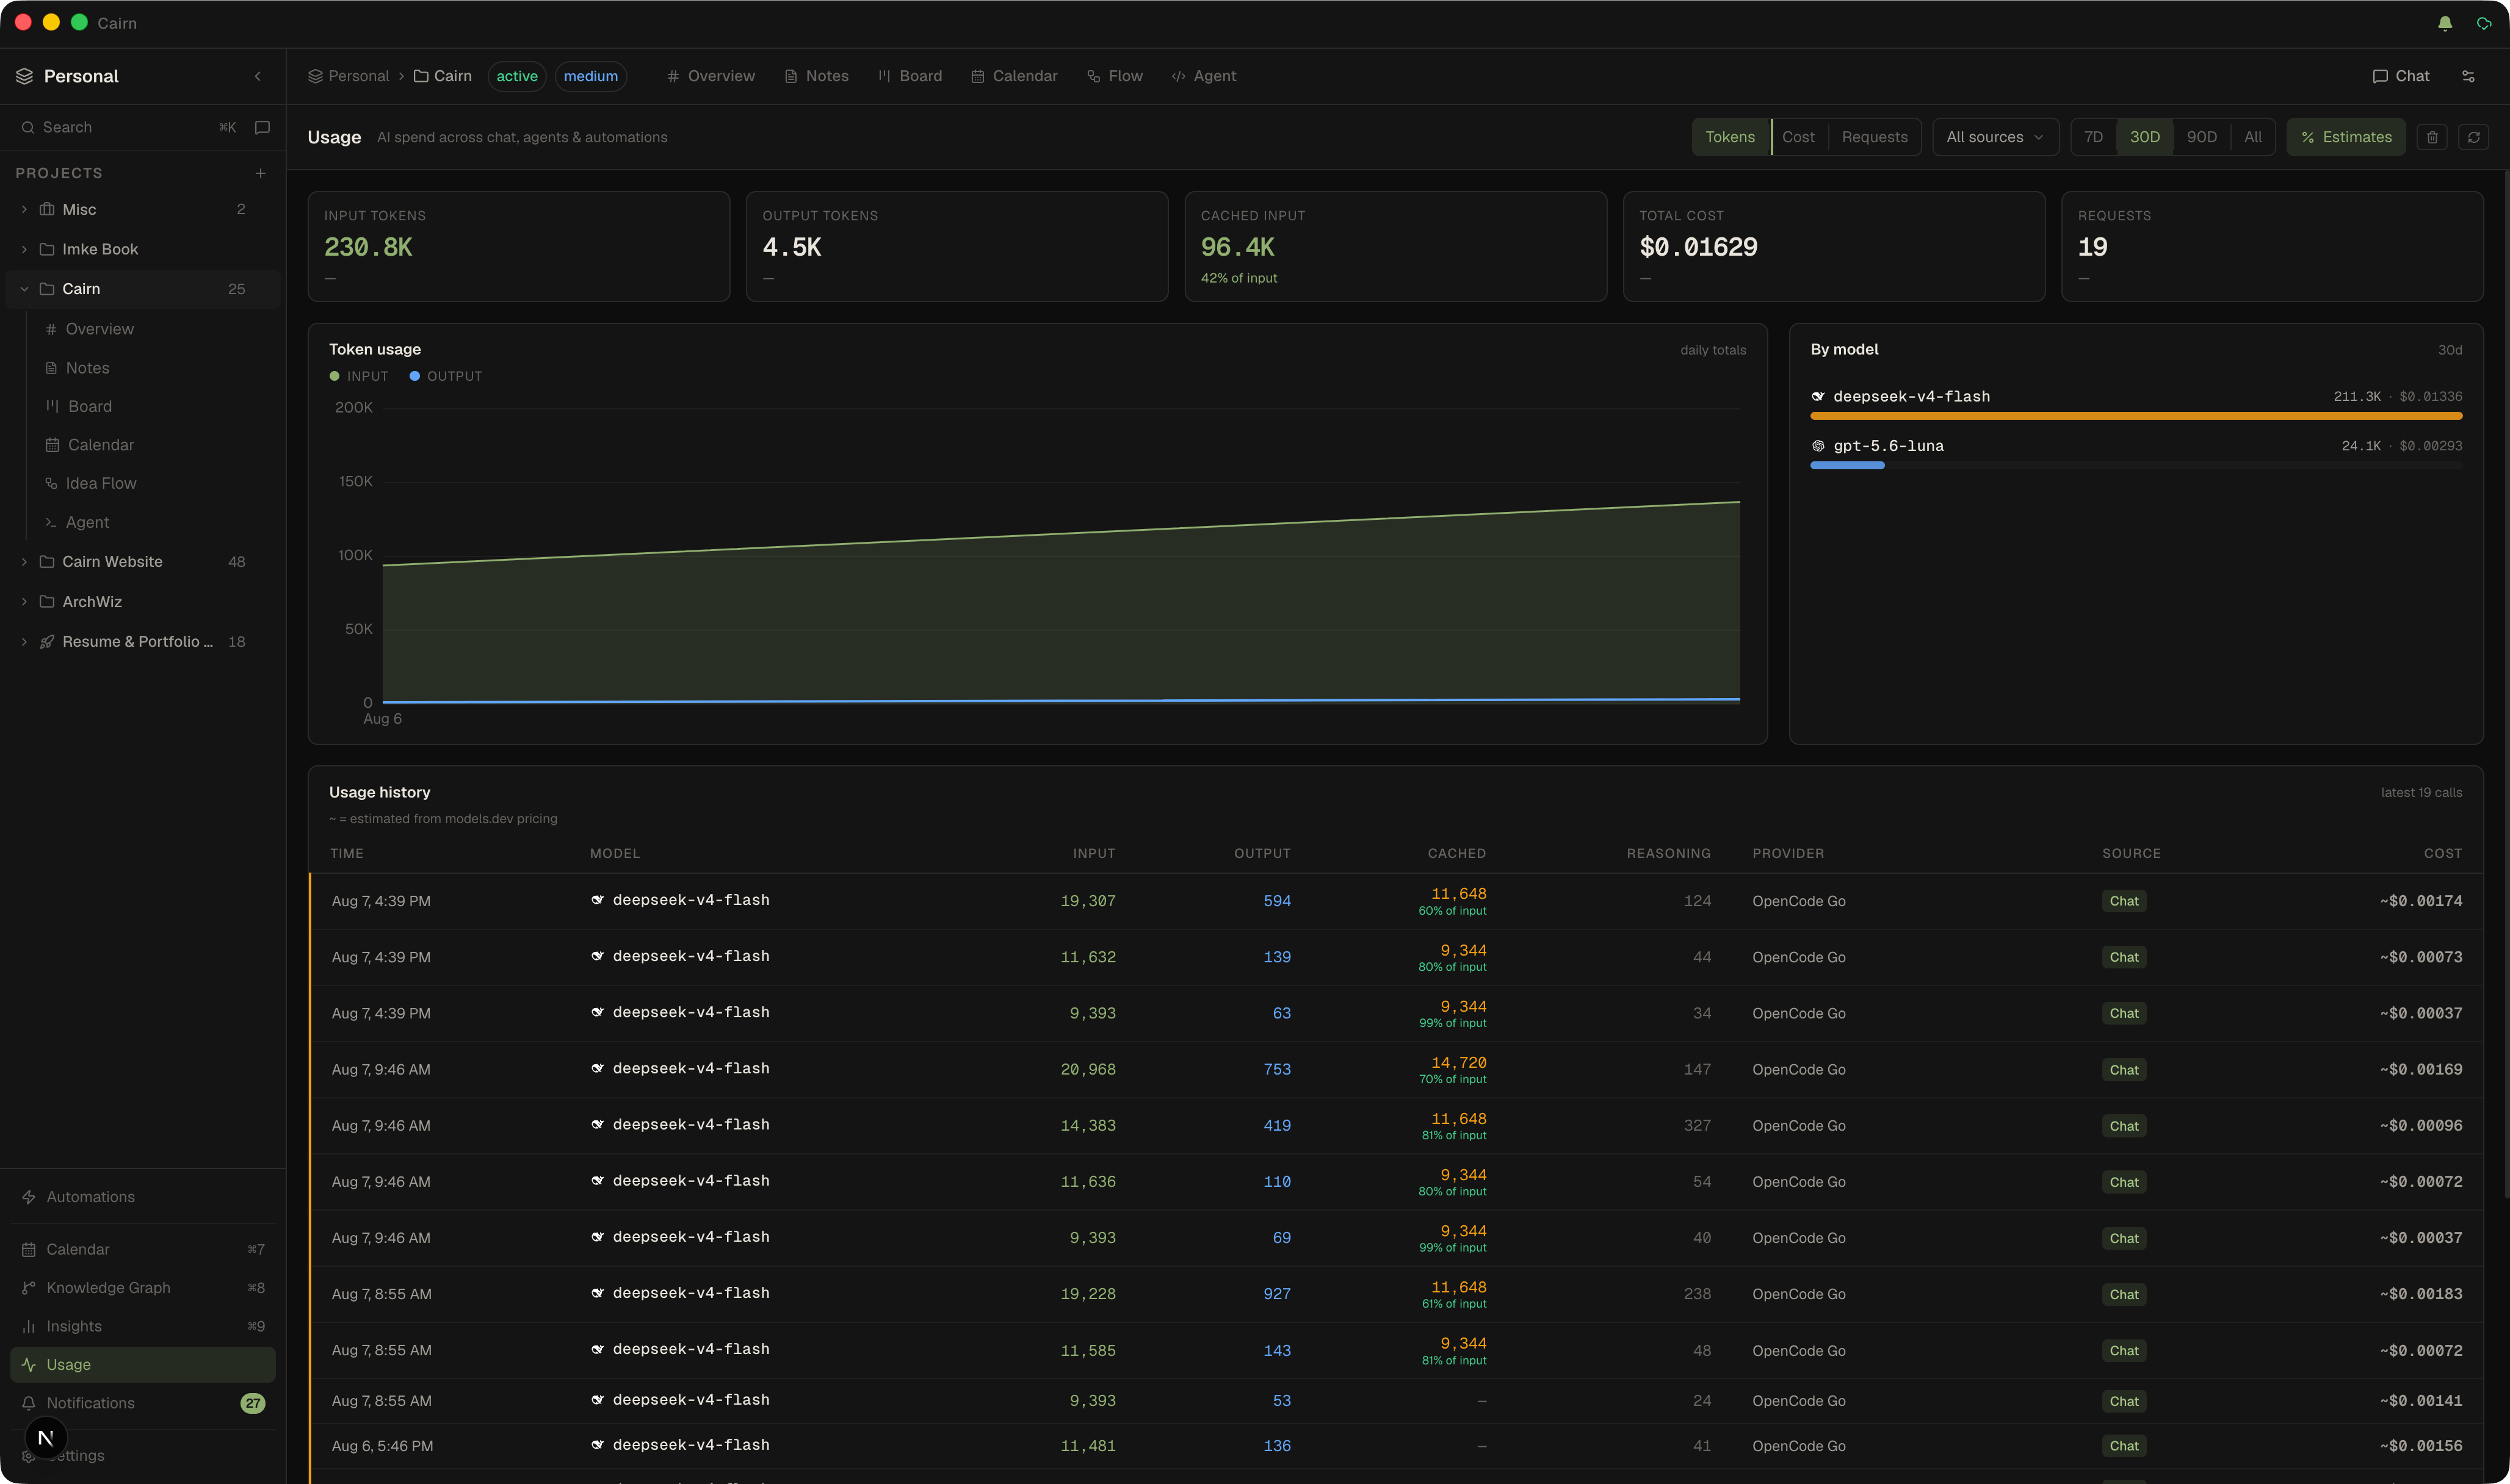Expand the ArchWiz project
The width and height of the screenshot is (2510, 1484).
point(24,602)
